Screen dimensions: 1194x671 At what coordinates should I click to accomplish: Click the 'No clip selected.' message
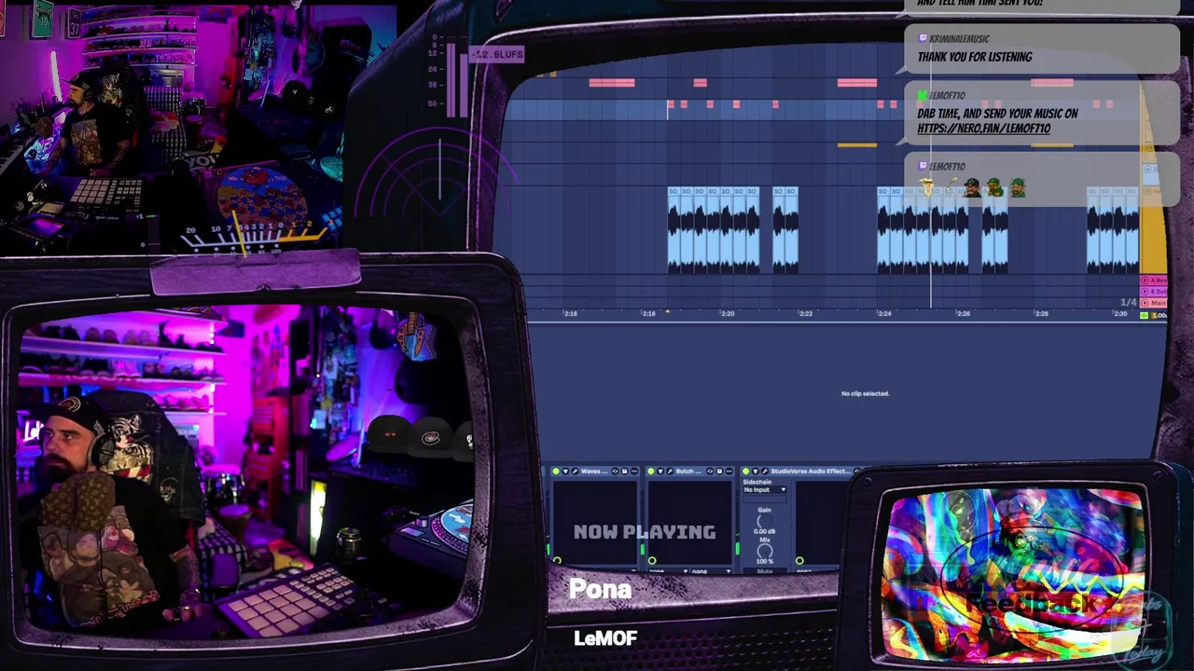865,393
